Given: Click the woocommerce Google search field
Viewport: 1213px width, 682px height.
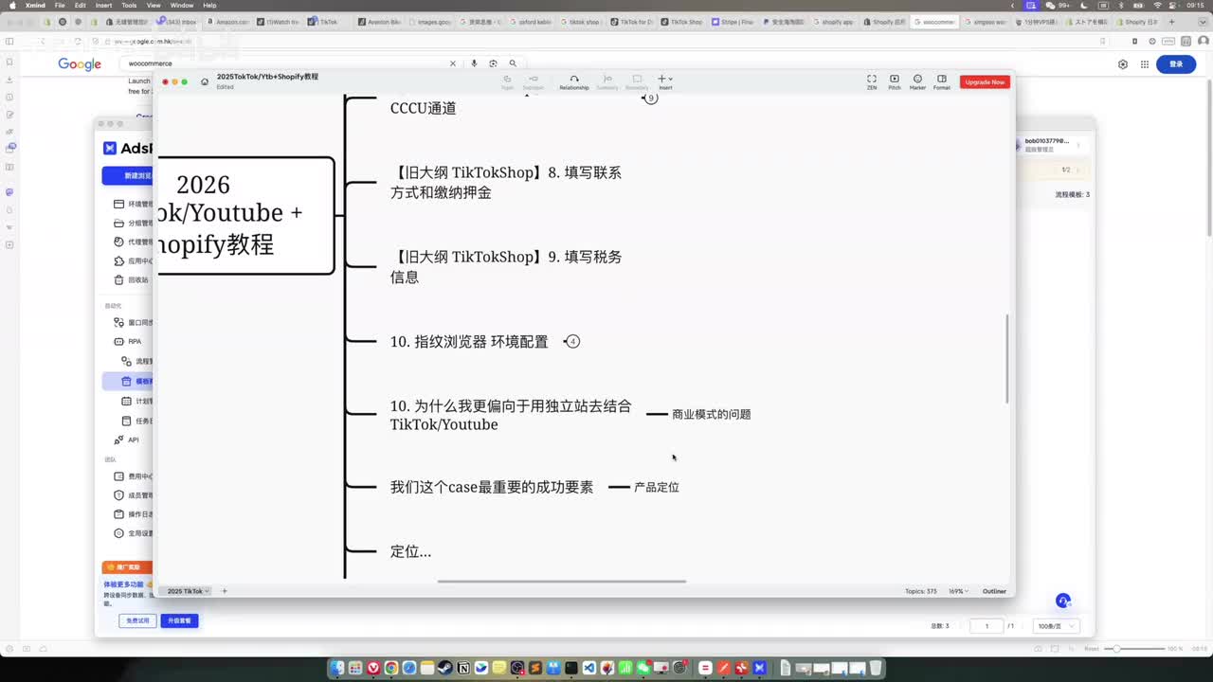Looking at the screenshot, I should point(284,63).
